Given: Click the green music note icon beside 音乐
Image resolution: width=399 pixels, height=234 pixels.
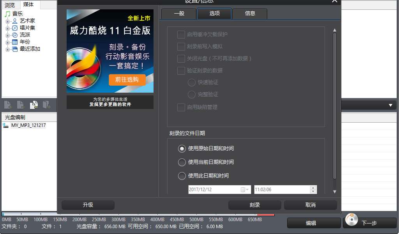Looking at the screenshot, I should (8, 14).
